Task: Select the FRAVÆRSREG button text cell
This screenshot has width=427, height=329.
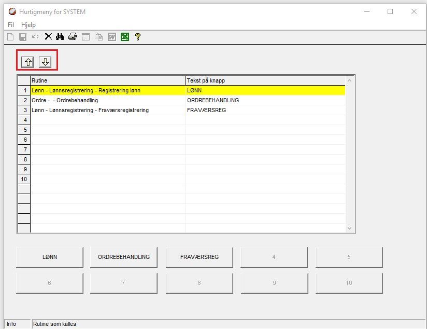Action: pos(265,110)
